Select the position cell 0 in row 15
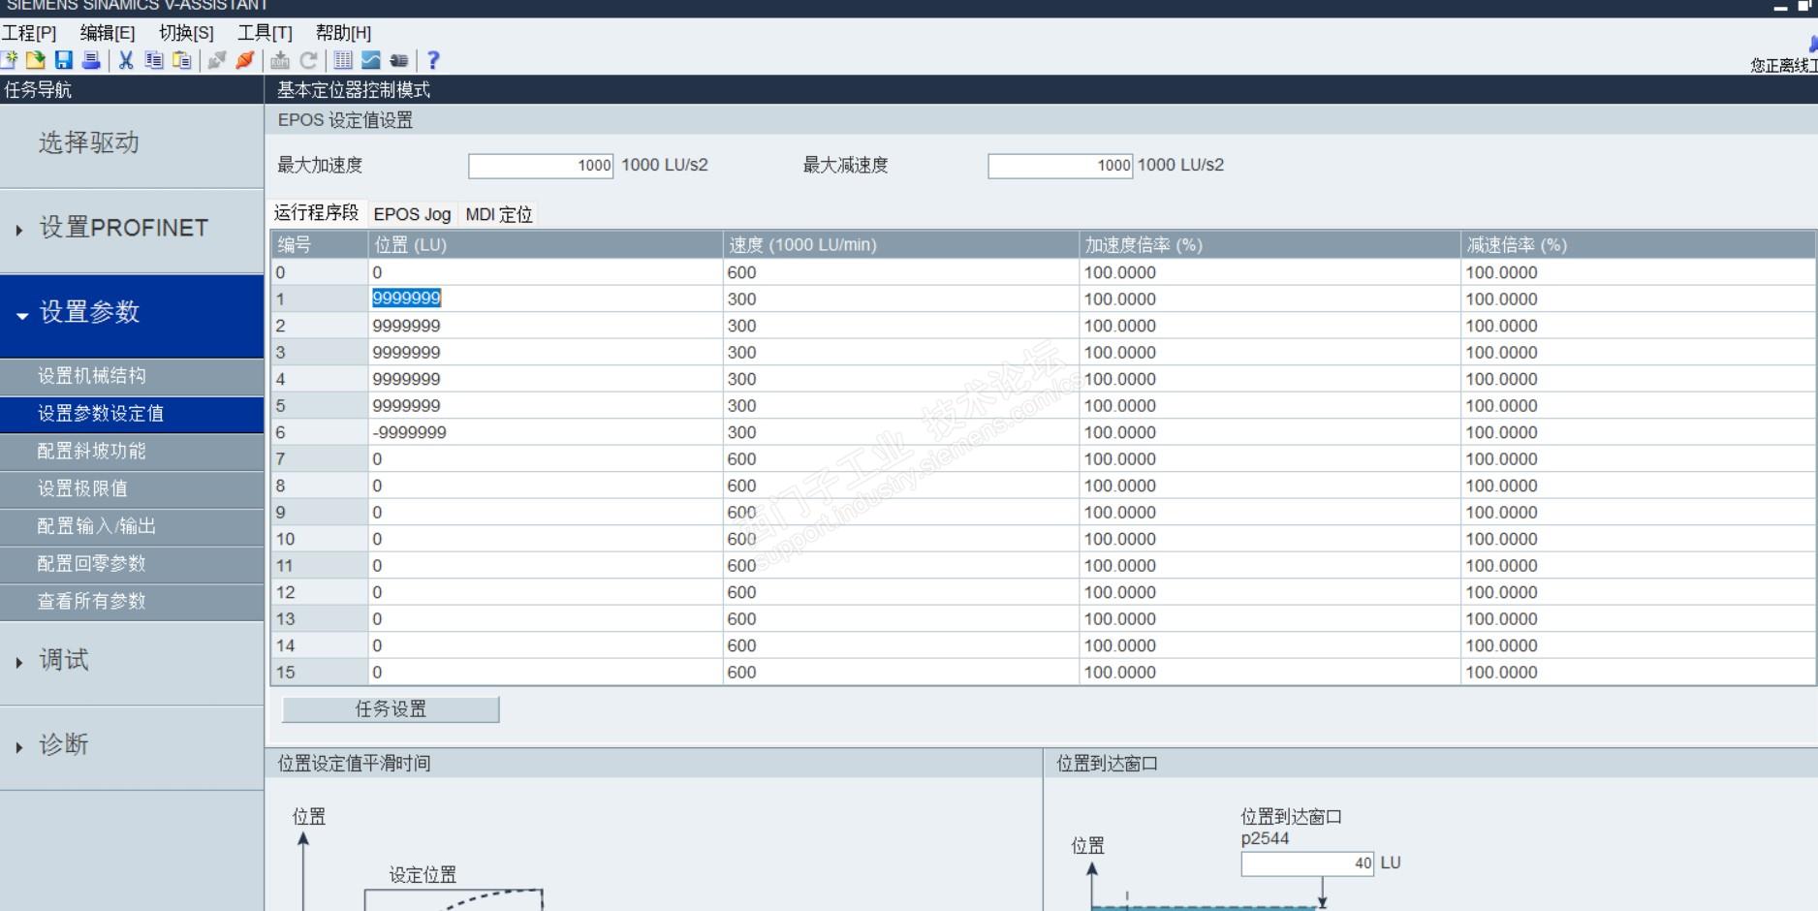 546,673
